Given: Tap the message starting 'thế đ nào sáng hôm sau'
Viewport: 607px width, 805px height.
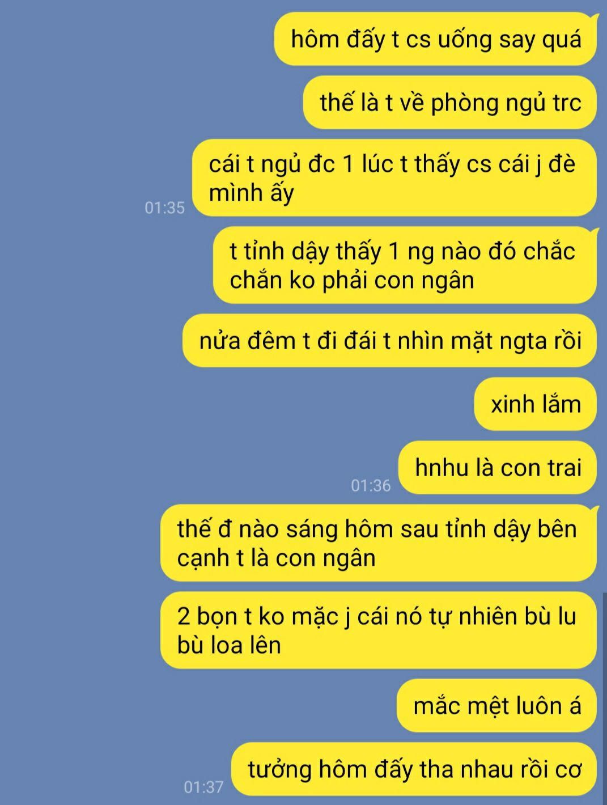Looking at the screenshot, I should [379, 543].
